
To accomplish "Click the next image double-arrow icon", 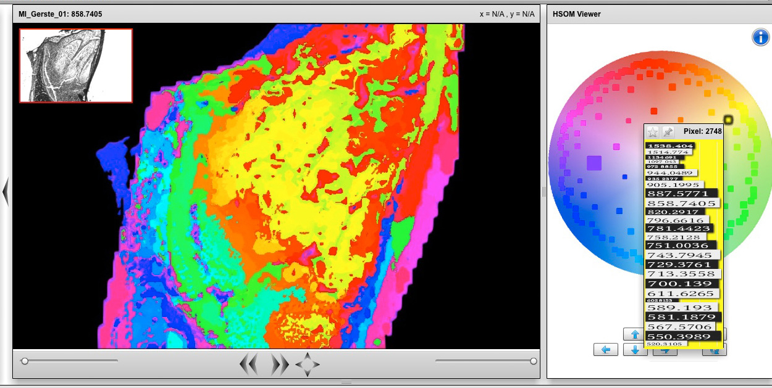I will [280, 365].
